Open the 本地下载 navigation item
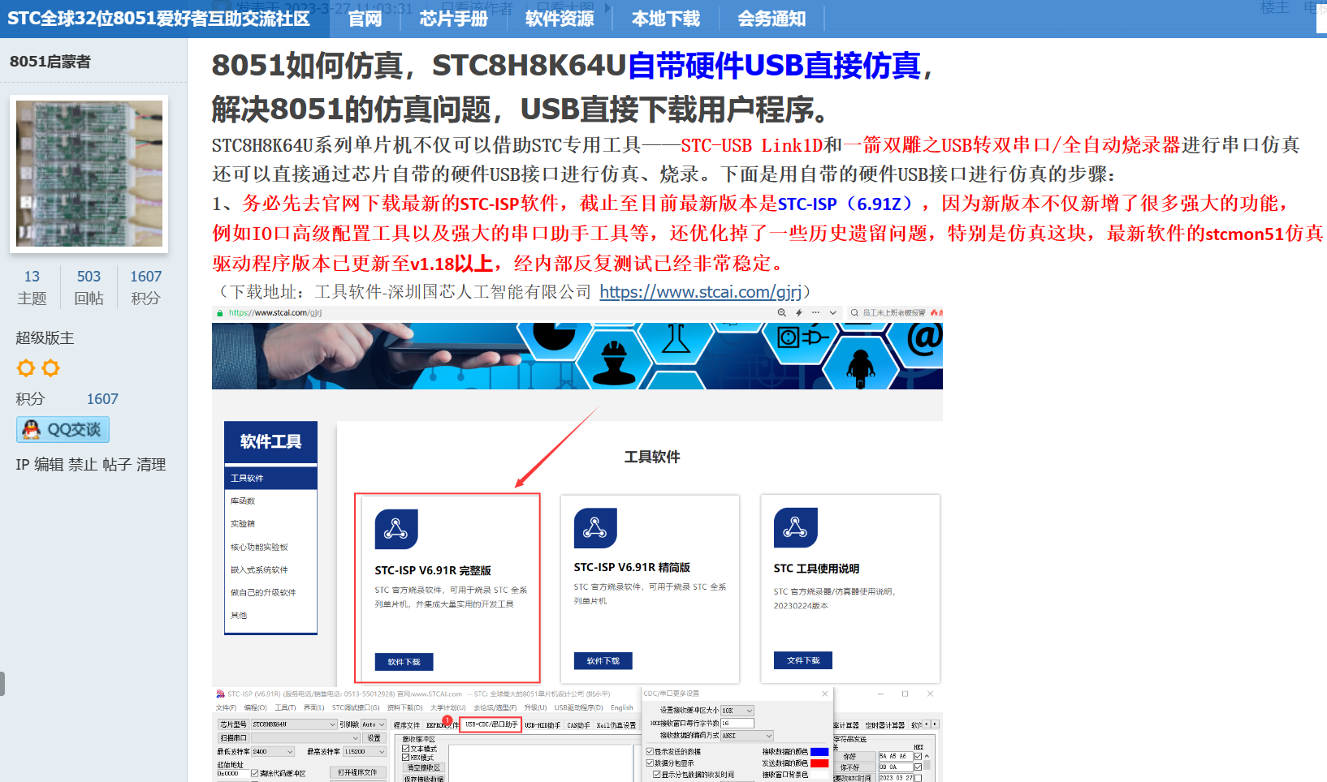This screenshot has width=1327, height=782. (665, 19)
